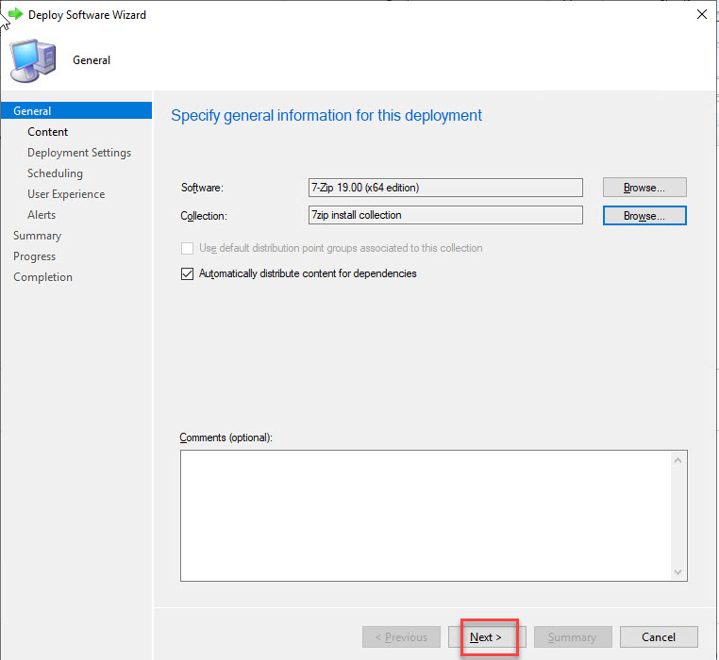Image resolution: width=719 pixels, height=660 pixels.
Task: Select the General step in sidebar
Action: (33, 111)
